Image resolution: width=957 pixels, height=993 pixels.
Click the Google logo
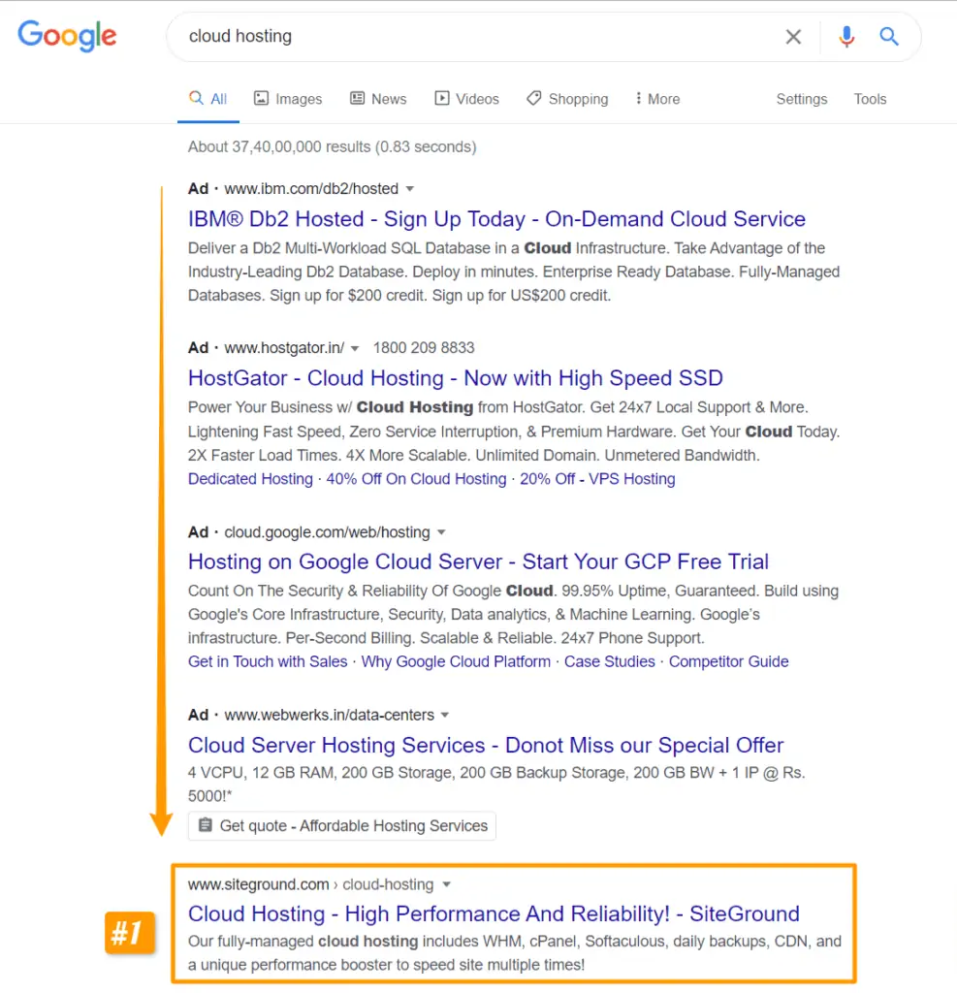click(67, 36)
